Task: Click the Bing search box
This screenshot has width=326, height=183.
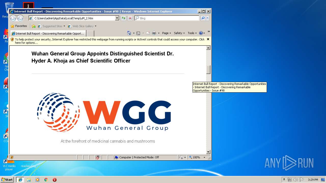Action: click(167, 18)
